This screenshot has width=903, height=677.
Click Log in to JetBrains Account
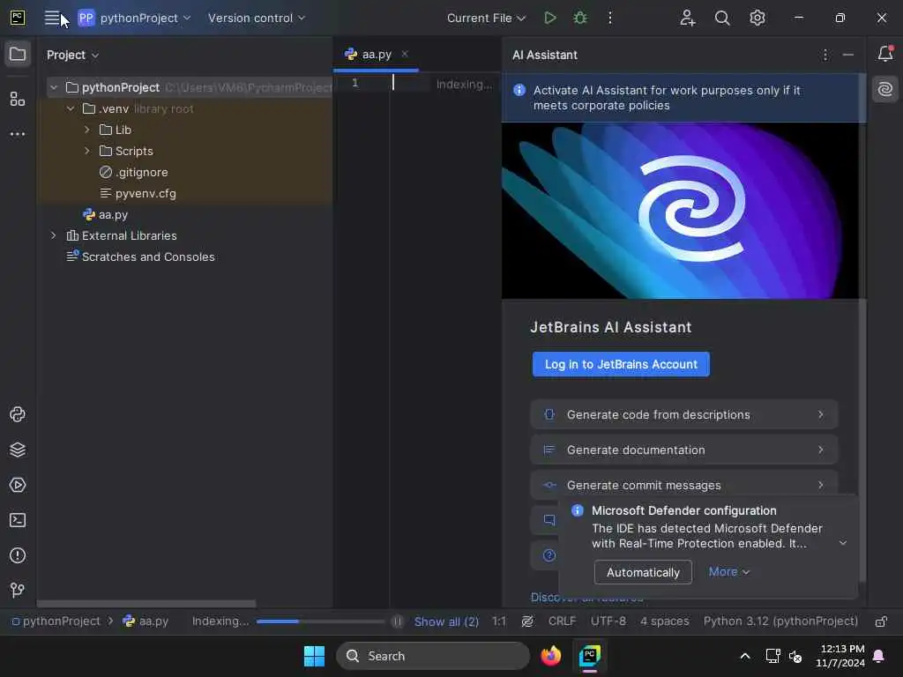coord(621,364)
